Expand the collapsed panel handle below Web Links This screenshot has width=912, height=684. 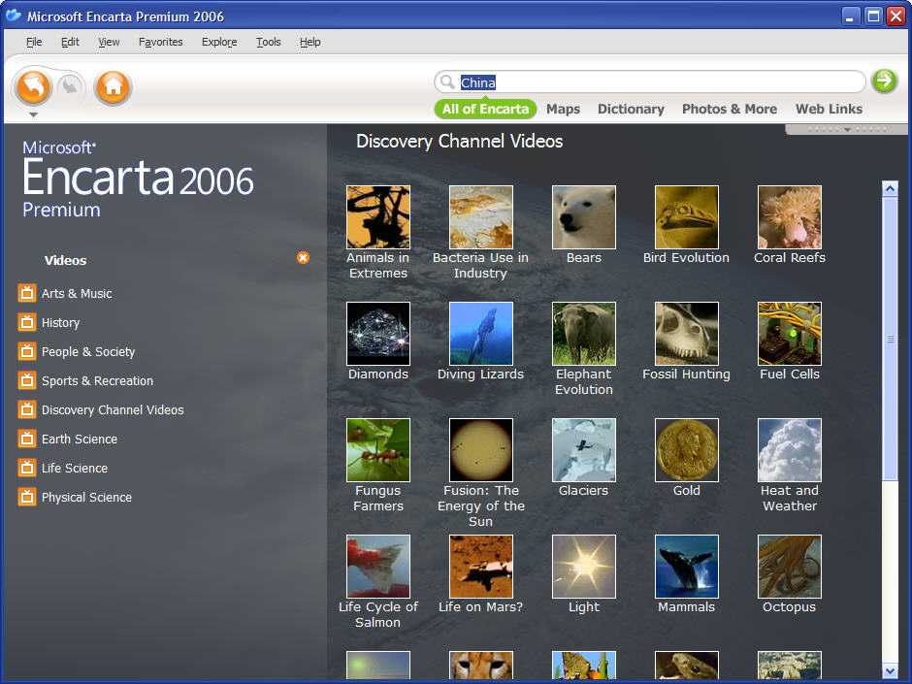(847, 129)
